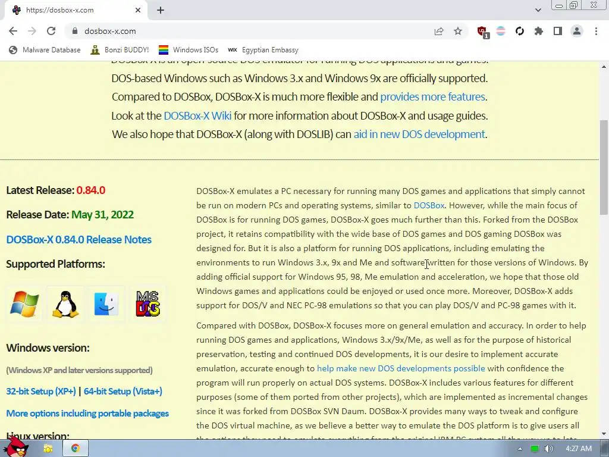
Task: Switch to Chrome in the taskbar
Action: 76,449
